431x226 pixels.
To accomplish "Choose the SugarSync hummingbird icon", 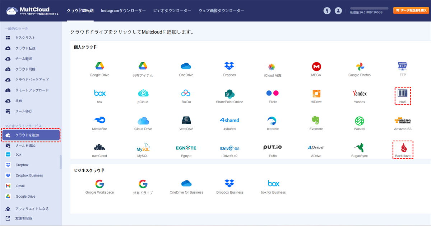I will pos(359,147).
